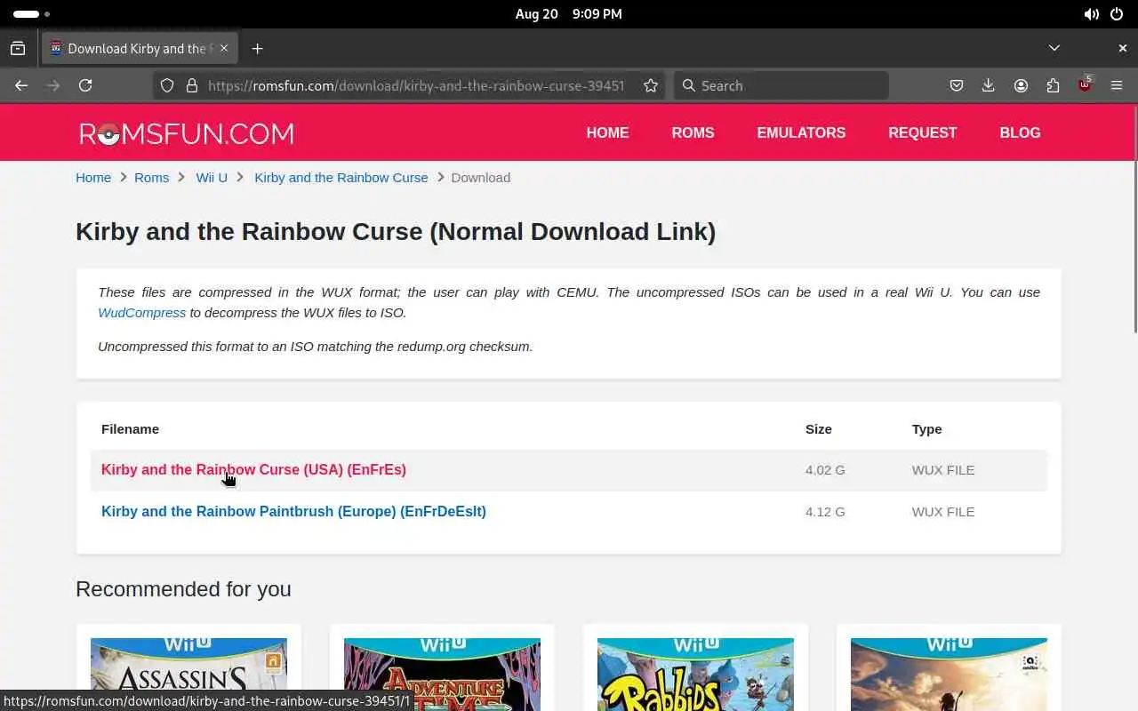Click WUX FILE in the Europe row
1138x711 pixels.
tap(943, 511)
